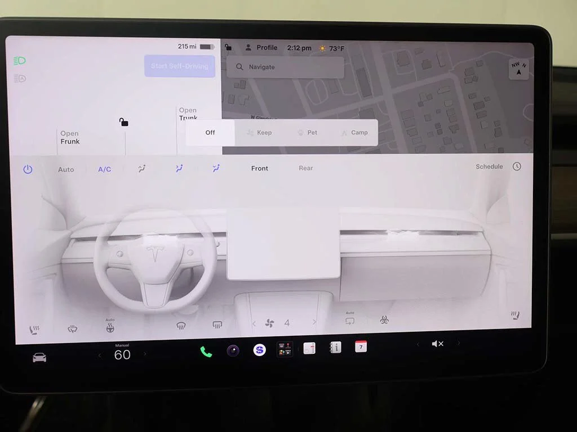Decrease the fan speed with the left chevron
The width and height of the screenshot is (577, 432).
pyautogui.click(x=254, y=323)
